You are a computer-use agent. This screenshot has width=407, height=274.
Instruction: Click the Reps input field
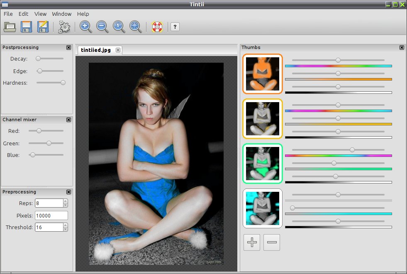click(49, 203)
